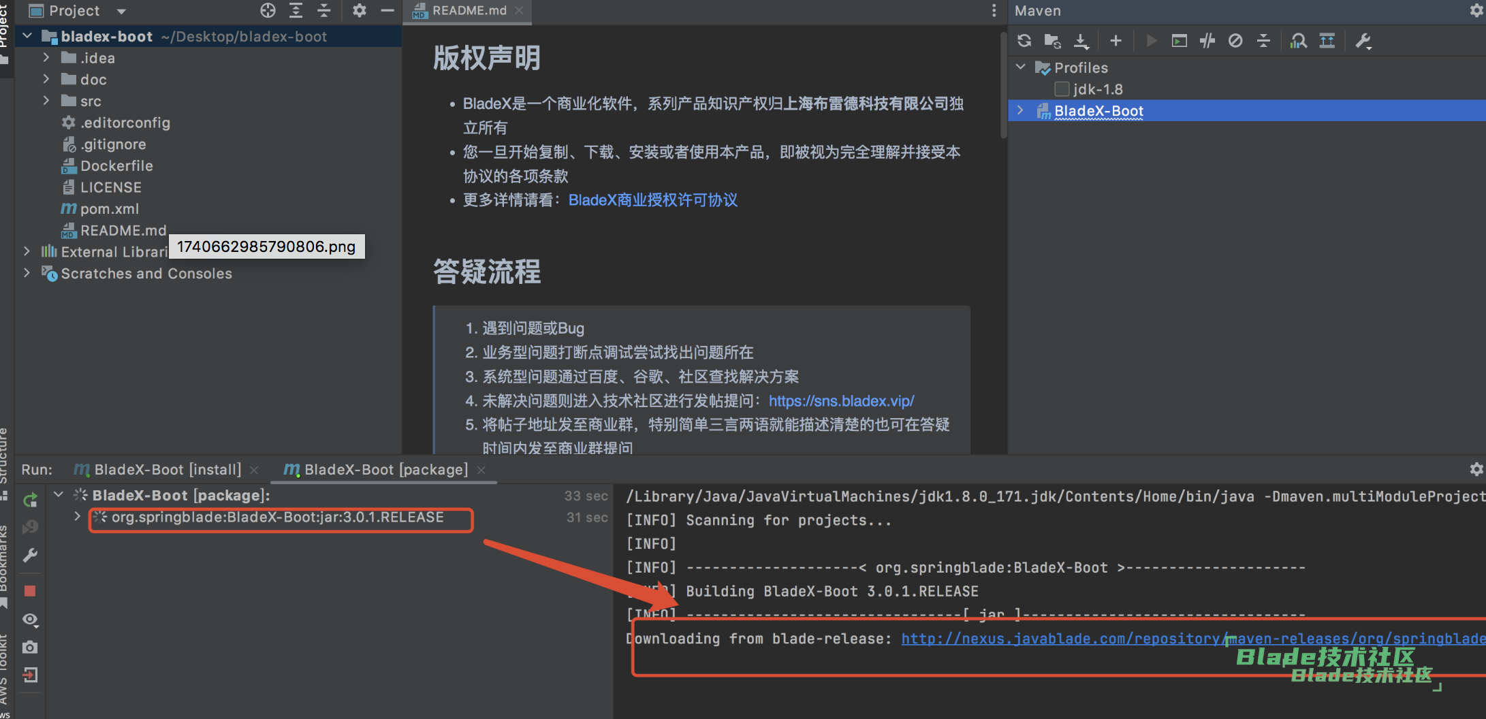This screenshot has width=1486, height=719.
Task: Open Maven Settings wrench icon
Action: 1363,41
